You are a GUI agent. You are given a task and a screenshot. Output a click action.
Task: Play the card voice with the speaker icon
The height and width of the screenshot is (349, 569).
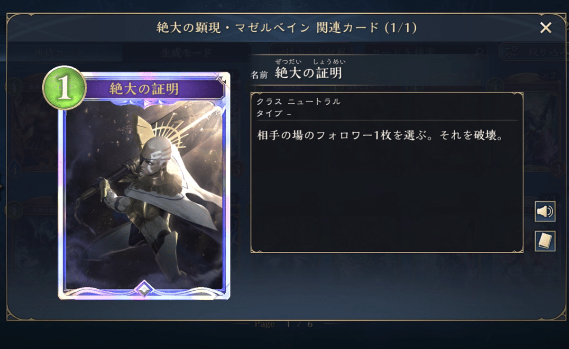pos(545,211)
